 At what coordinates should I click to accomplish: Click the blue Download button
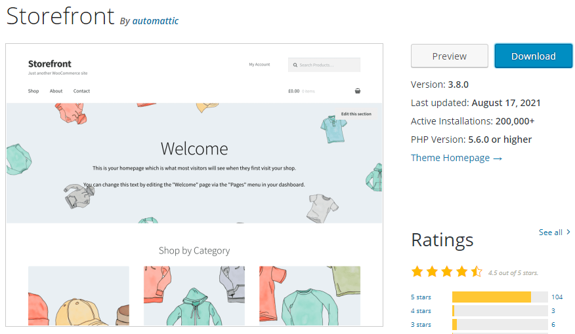533,56
